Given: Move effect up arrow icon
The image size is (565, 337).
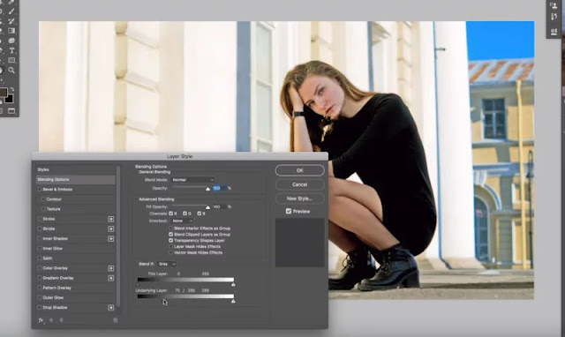Looking at the screenshot, I should tap(51, 320).
